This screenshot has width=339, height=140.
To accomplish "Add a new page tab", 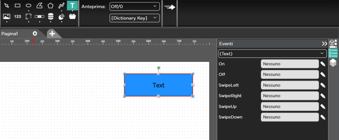I will tap(52, 34).
